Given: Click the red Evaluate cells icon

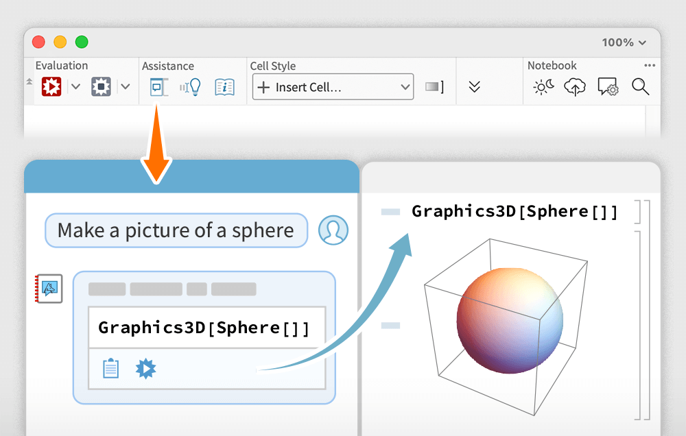Looking at the screenshot, I should 51,86.
